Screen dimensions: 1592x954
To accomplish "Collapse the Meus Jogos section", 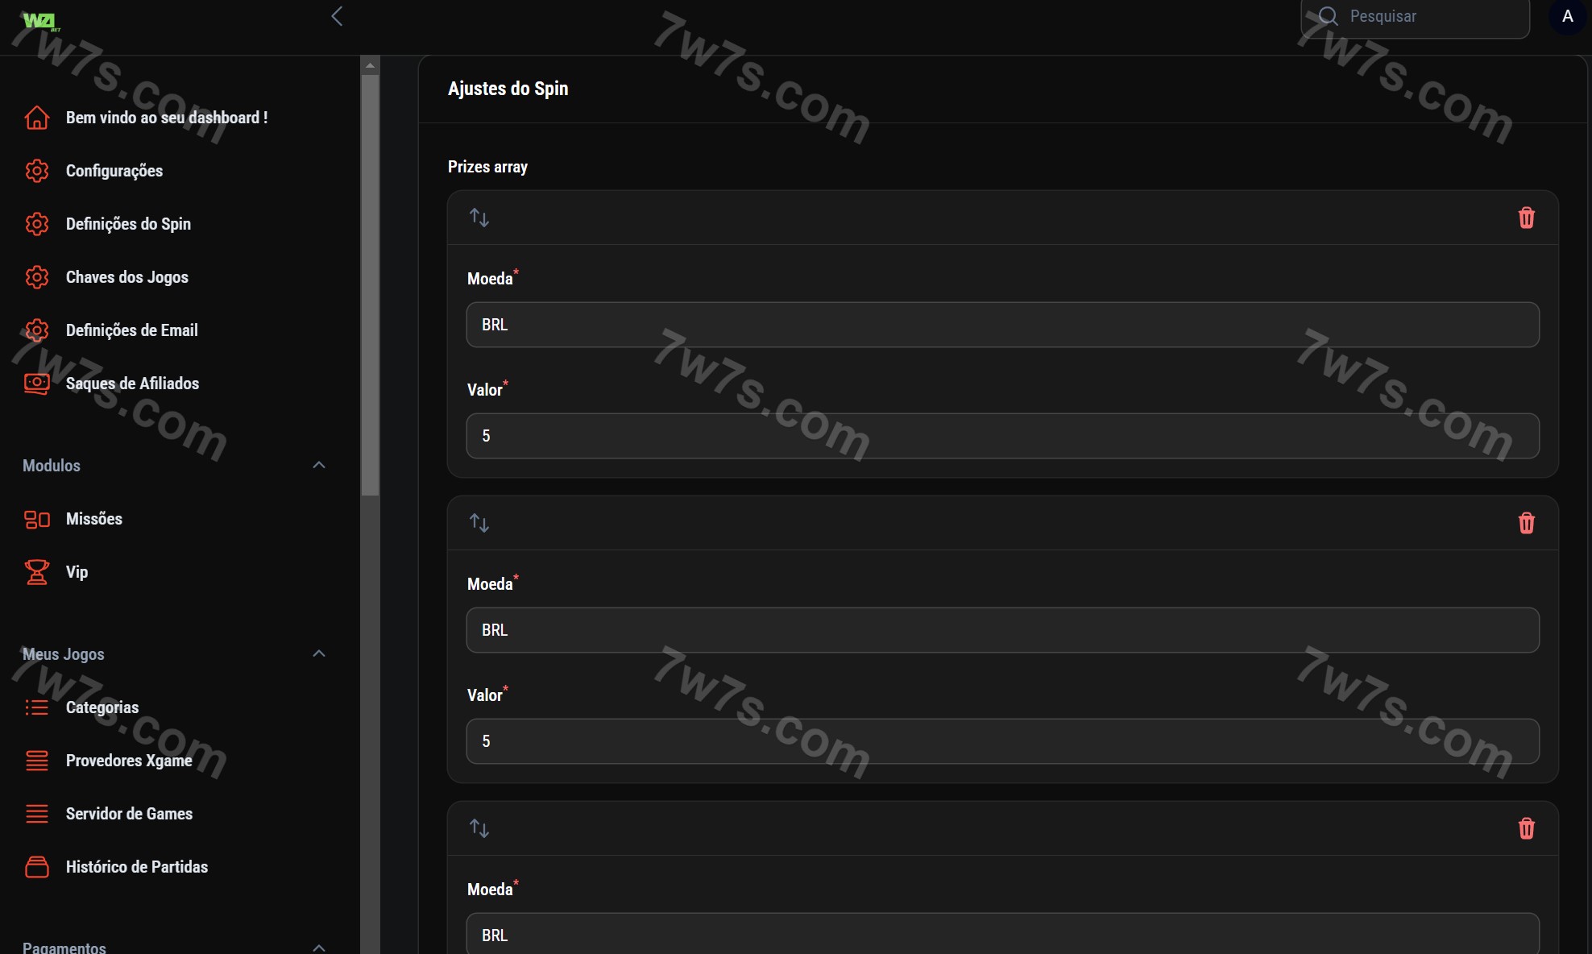I will (x=319, y=653).
